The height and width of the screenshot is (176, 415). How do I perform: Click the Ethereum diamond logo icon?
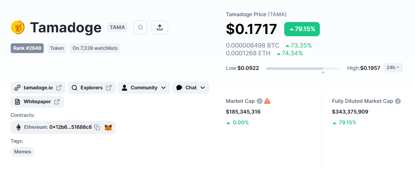pos(18,127)
